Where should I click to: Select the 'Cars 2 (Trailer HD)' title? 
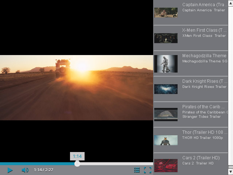(x=201, y=158)
